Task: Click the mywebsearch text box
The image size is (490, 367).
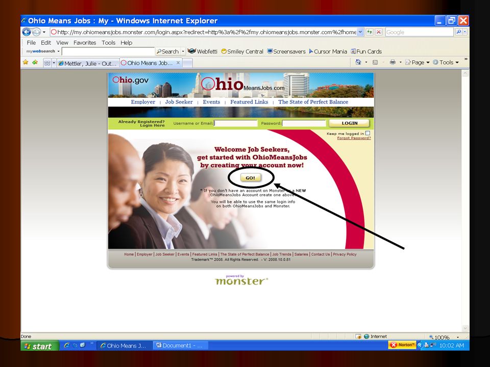Action: pos(108,51)
